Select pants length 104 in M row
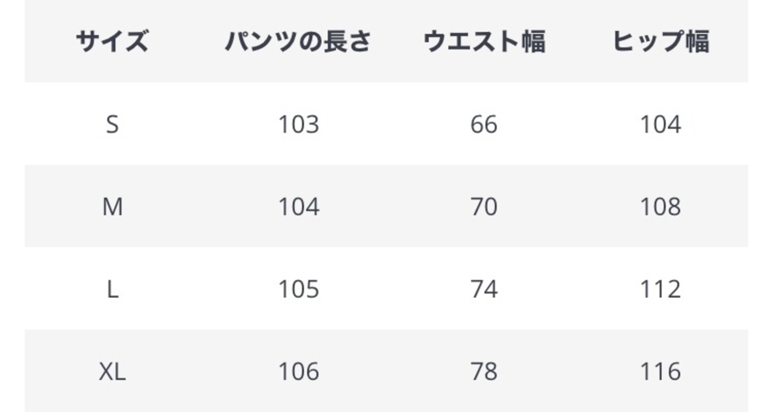 point(298,207)
